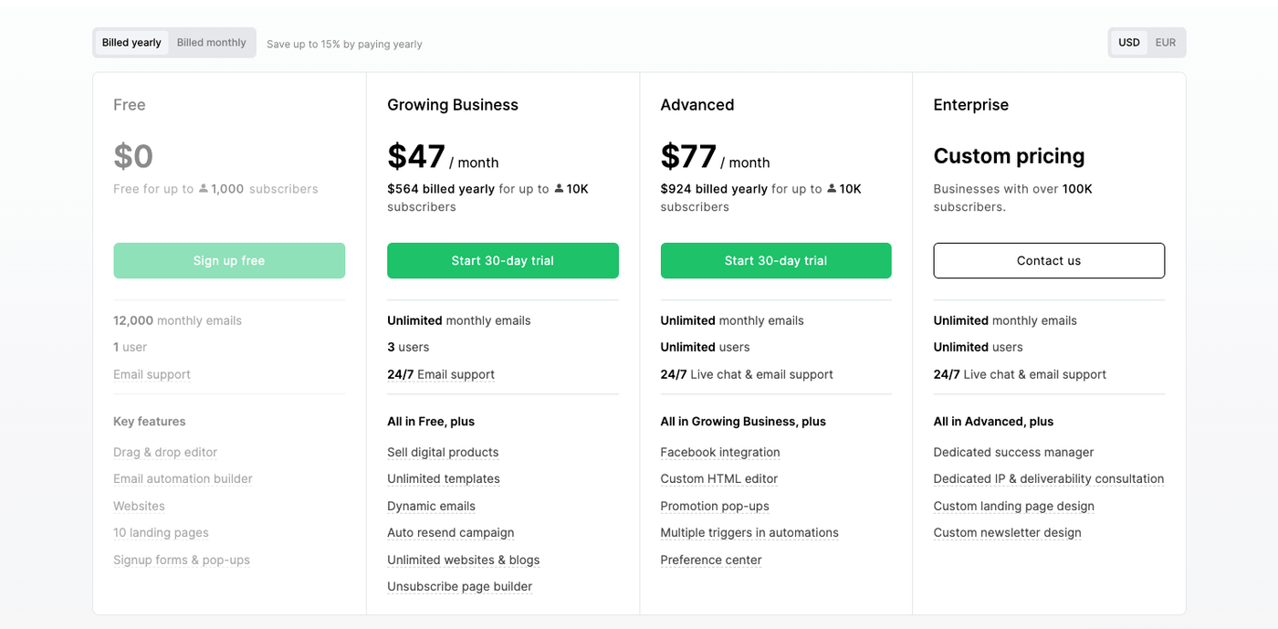The width and height of the screenshot is (1278, 629).
Task: Click 'Key features' heading in Free plan
Action: pos(150,421)
